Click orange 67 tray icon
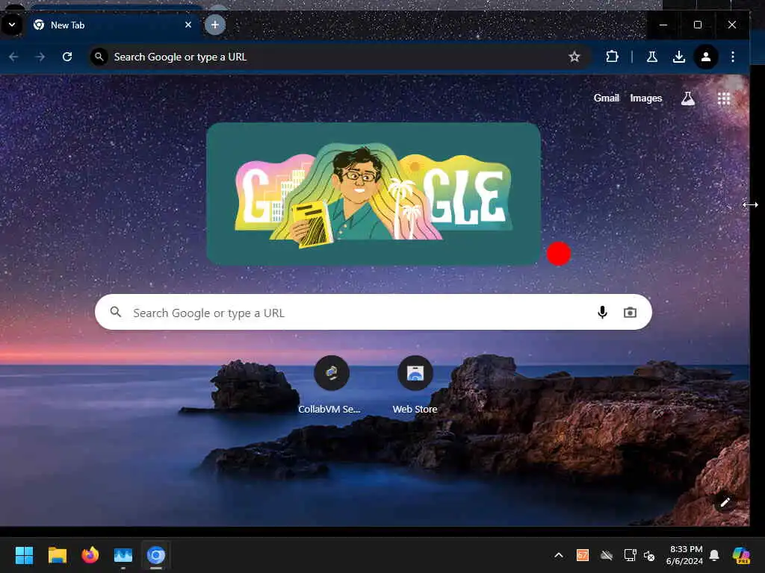The width and height of the screenshot is (765, 573). pyautogui.click(x=583, y=555)
